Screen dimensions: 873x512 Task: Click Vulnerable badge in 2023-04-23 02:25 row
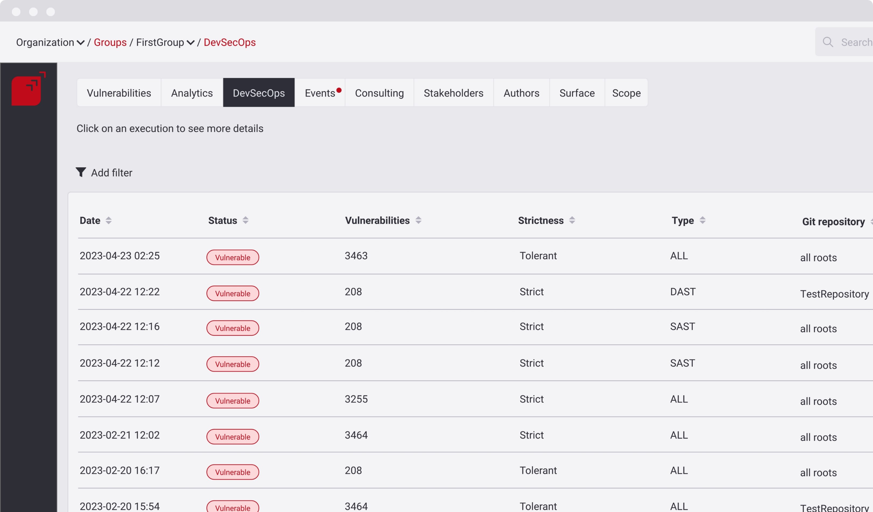[x=233, y=257]
